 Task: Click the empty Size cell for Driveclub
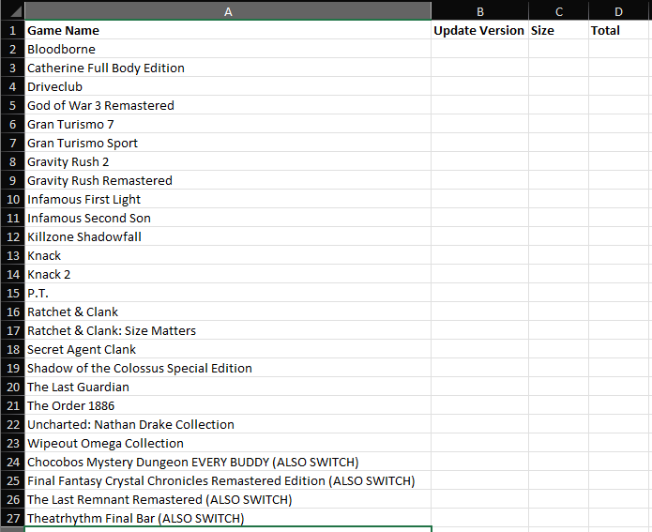558,86
